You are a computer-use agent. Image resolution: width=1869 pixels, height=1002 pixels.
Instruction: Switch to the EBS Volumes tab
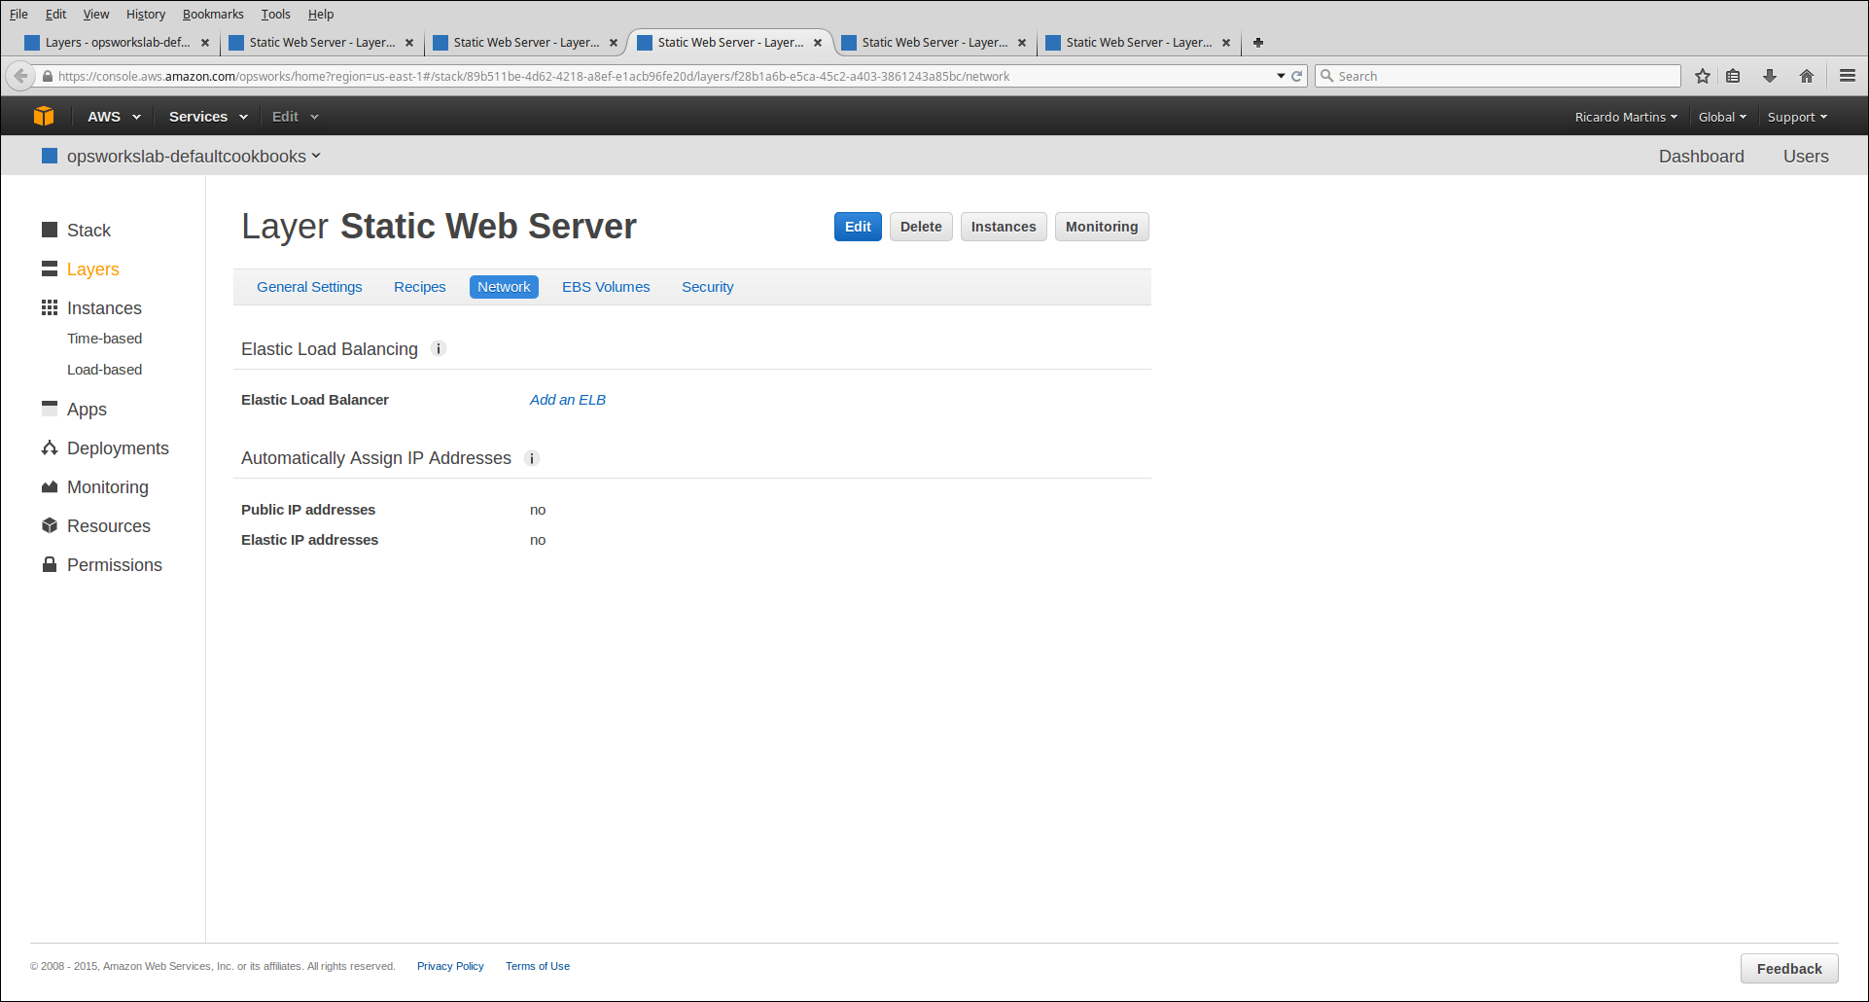606,287
